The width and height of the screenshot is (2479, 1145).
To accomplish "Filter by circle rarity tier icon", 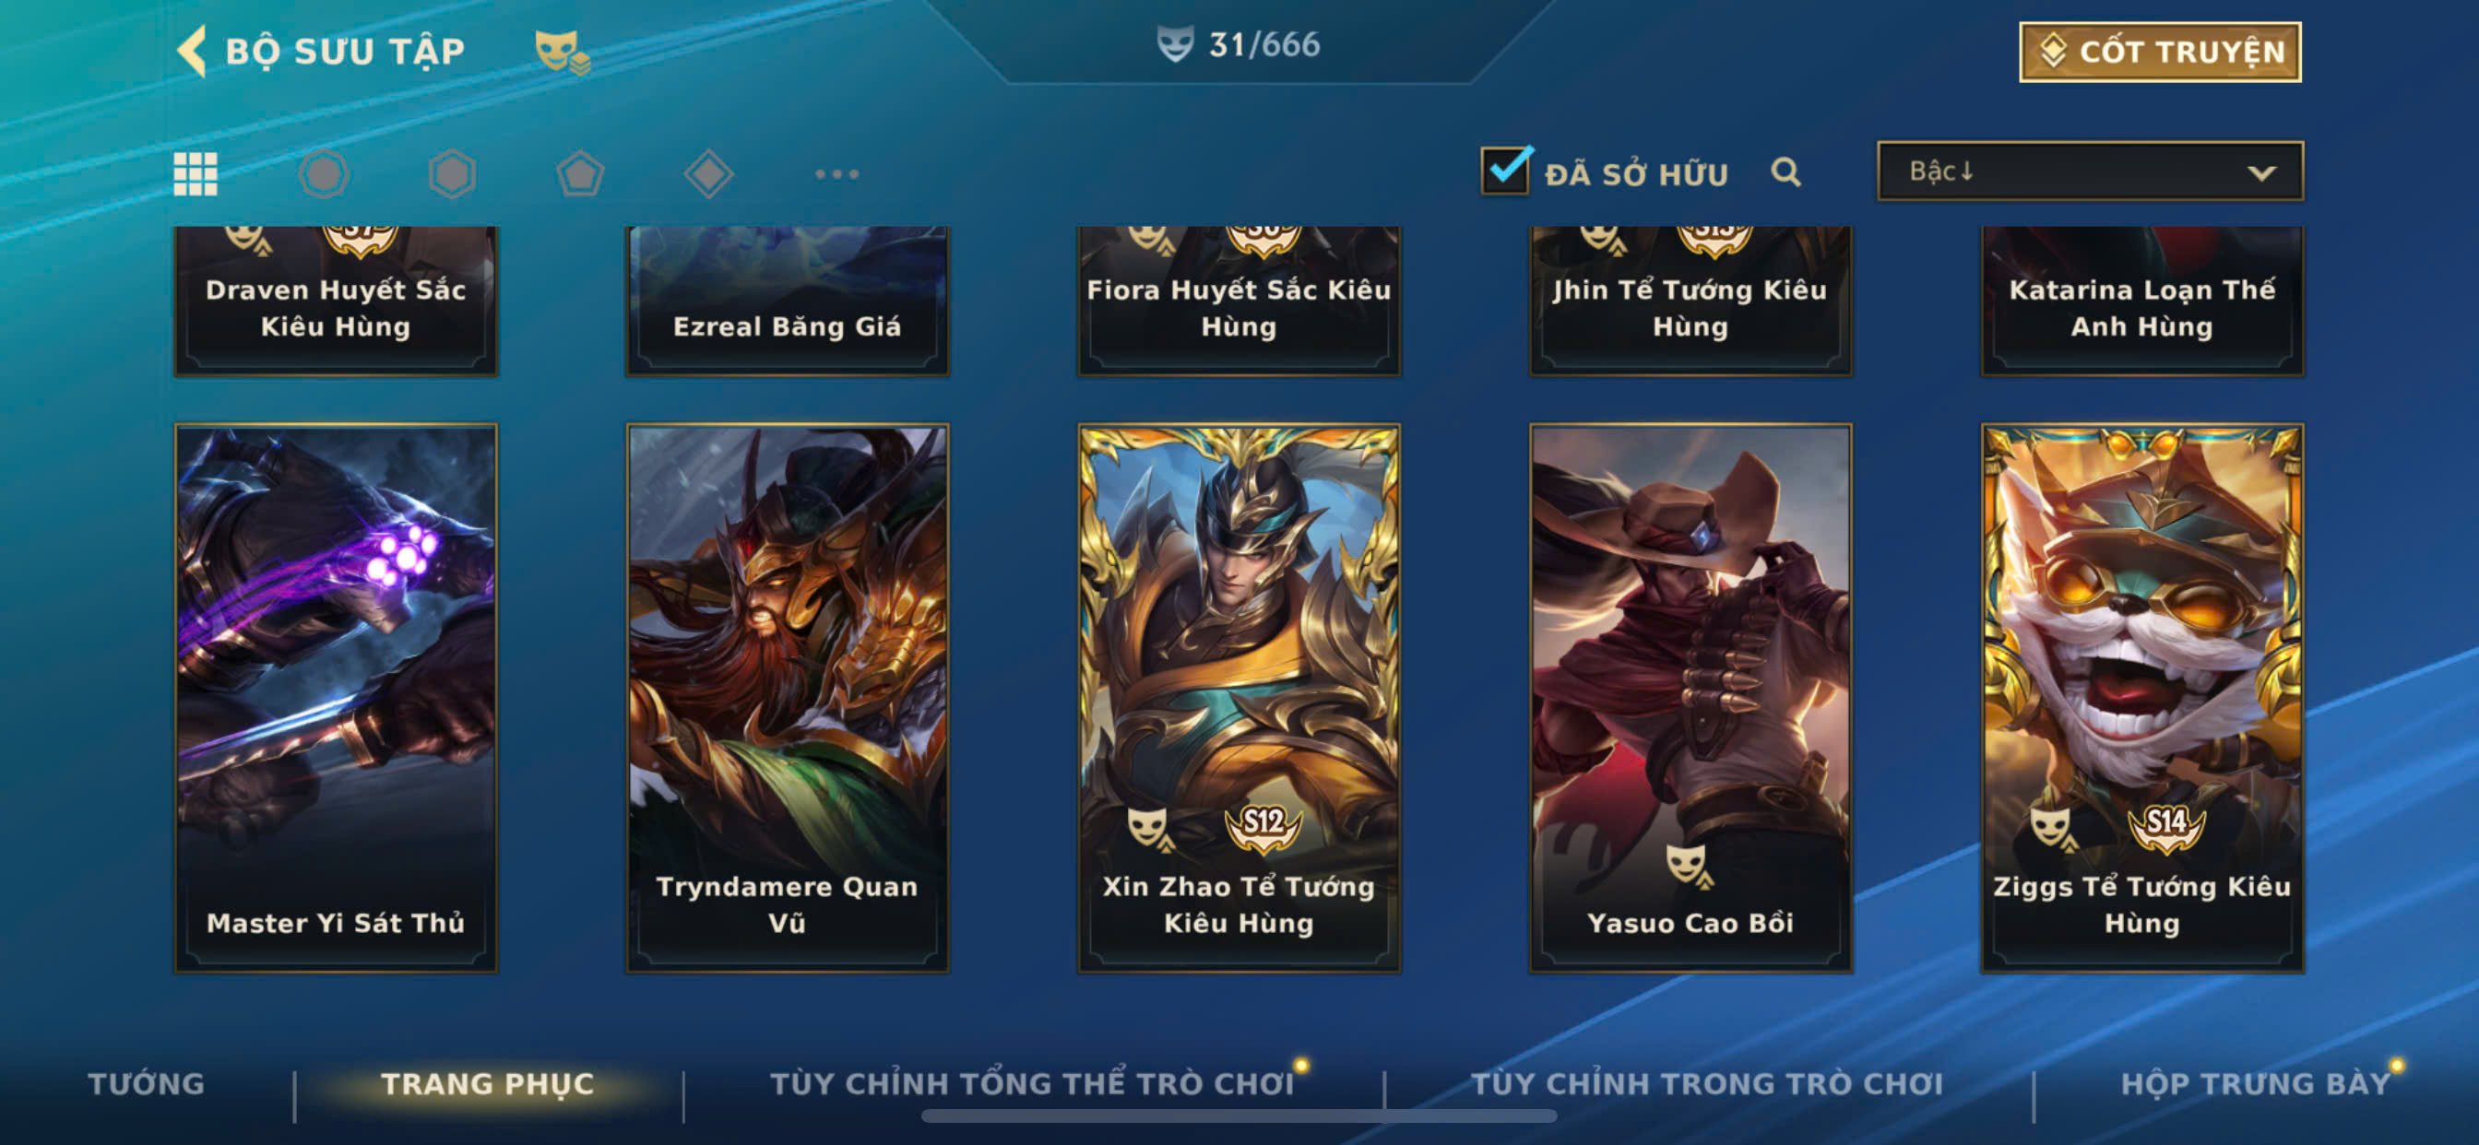I will (324, 174).
